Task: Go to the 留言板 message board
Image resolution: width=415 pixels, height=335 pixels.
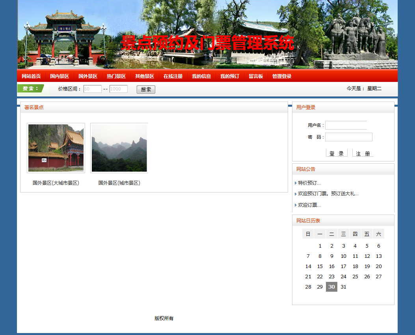Action: tap(256, 76)
